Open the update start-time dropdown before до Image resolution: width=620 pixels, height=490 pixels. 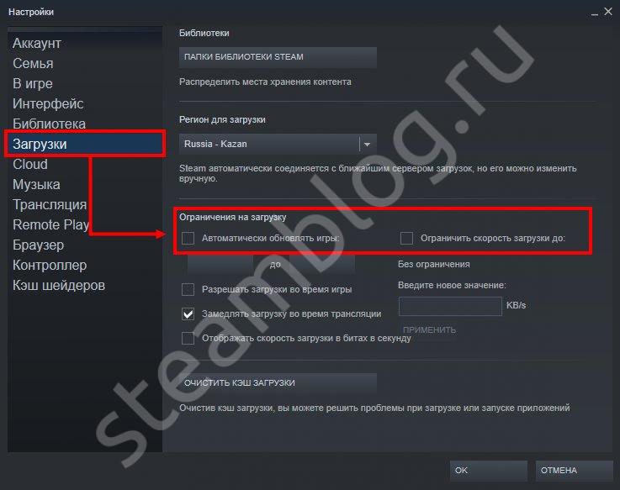220,265
